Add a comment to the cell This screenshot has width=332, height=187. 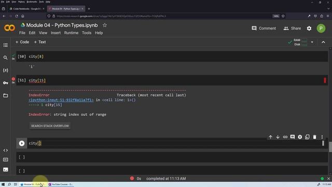tap(293, 137)
